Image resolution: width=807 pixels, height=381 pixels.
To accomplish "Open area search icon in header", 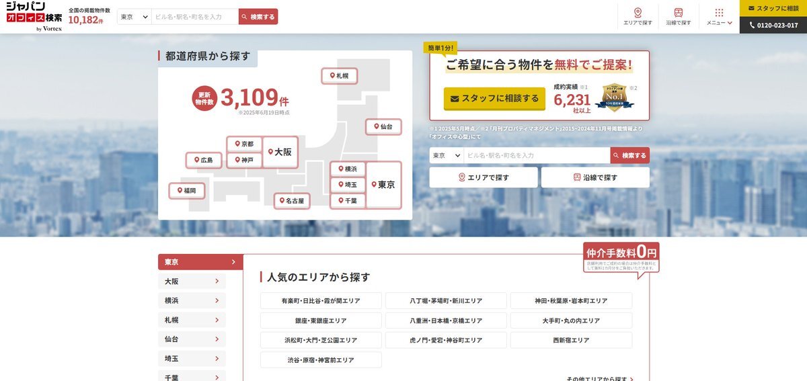I will [638, 17].
